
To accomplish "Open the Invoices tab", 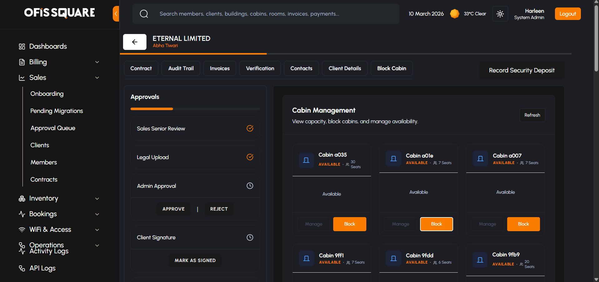I will 220,68.
